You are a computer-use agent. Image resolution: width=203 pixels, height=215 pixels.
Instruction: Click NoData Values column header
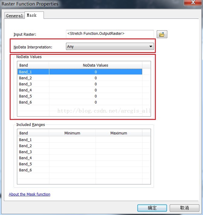tap(96, 65)
